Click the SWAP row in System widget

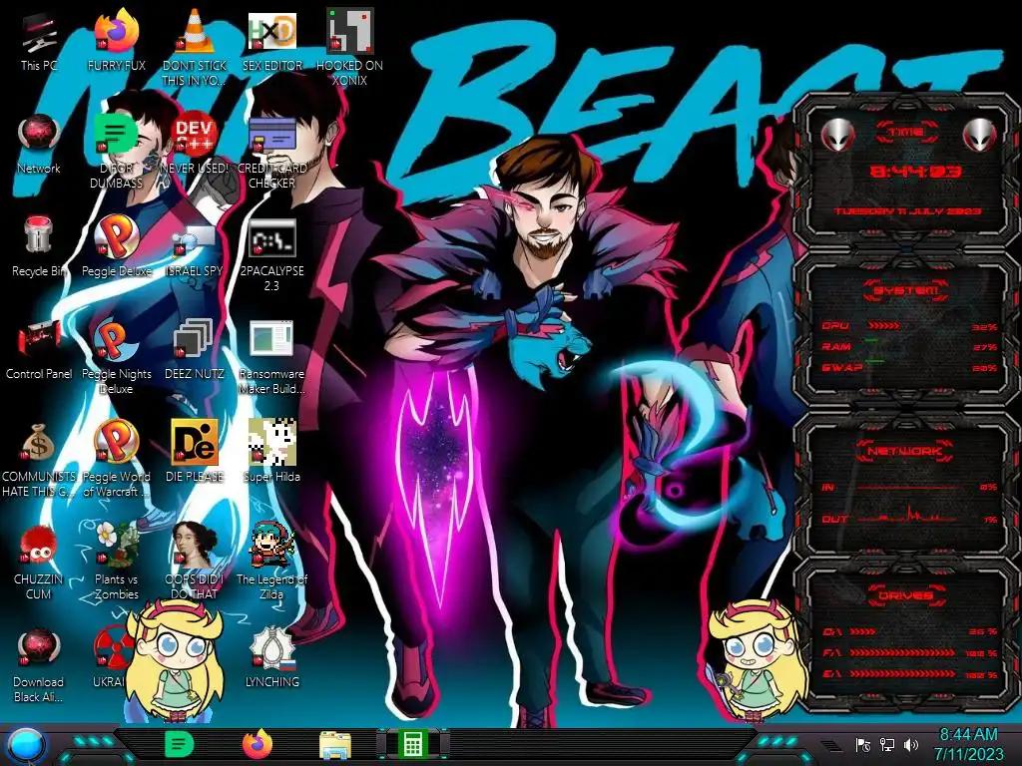tap(909, 367)
